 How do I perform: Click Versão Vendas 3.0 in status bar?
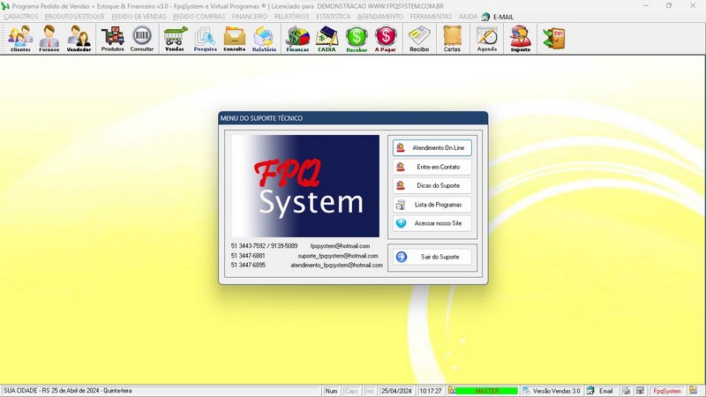[557, 391]
